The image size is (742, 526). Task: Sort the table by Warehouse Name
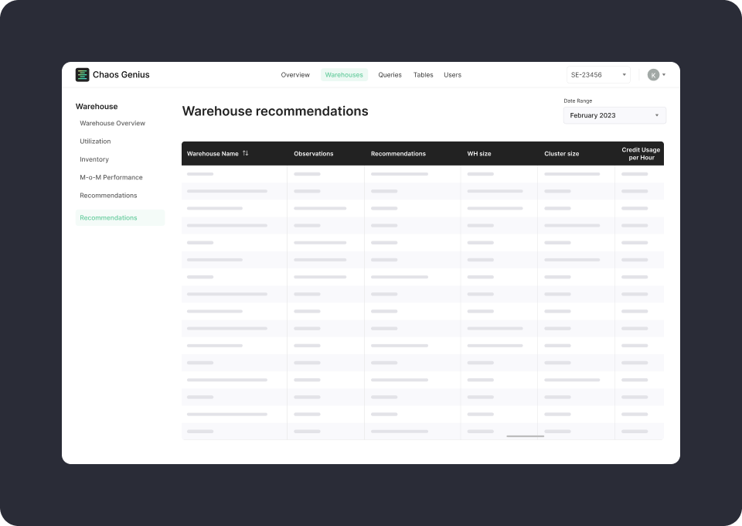[213, 153]
